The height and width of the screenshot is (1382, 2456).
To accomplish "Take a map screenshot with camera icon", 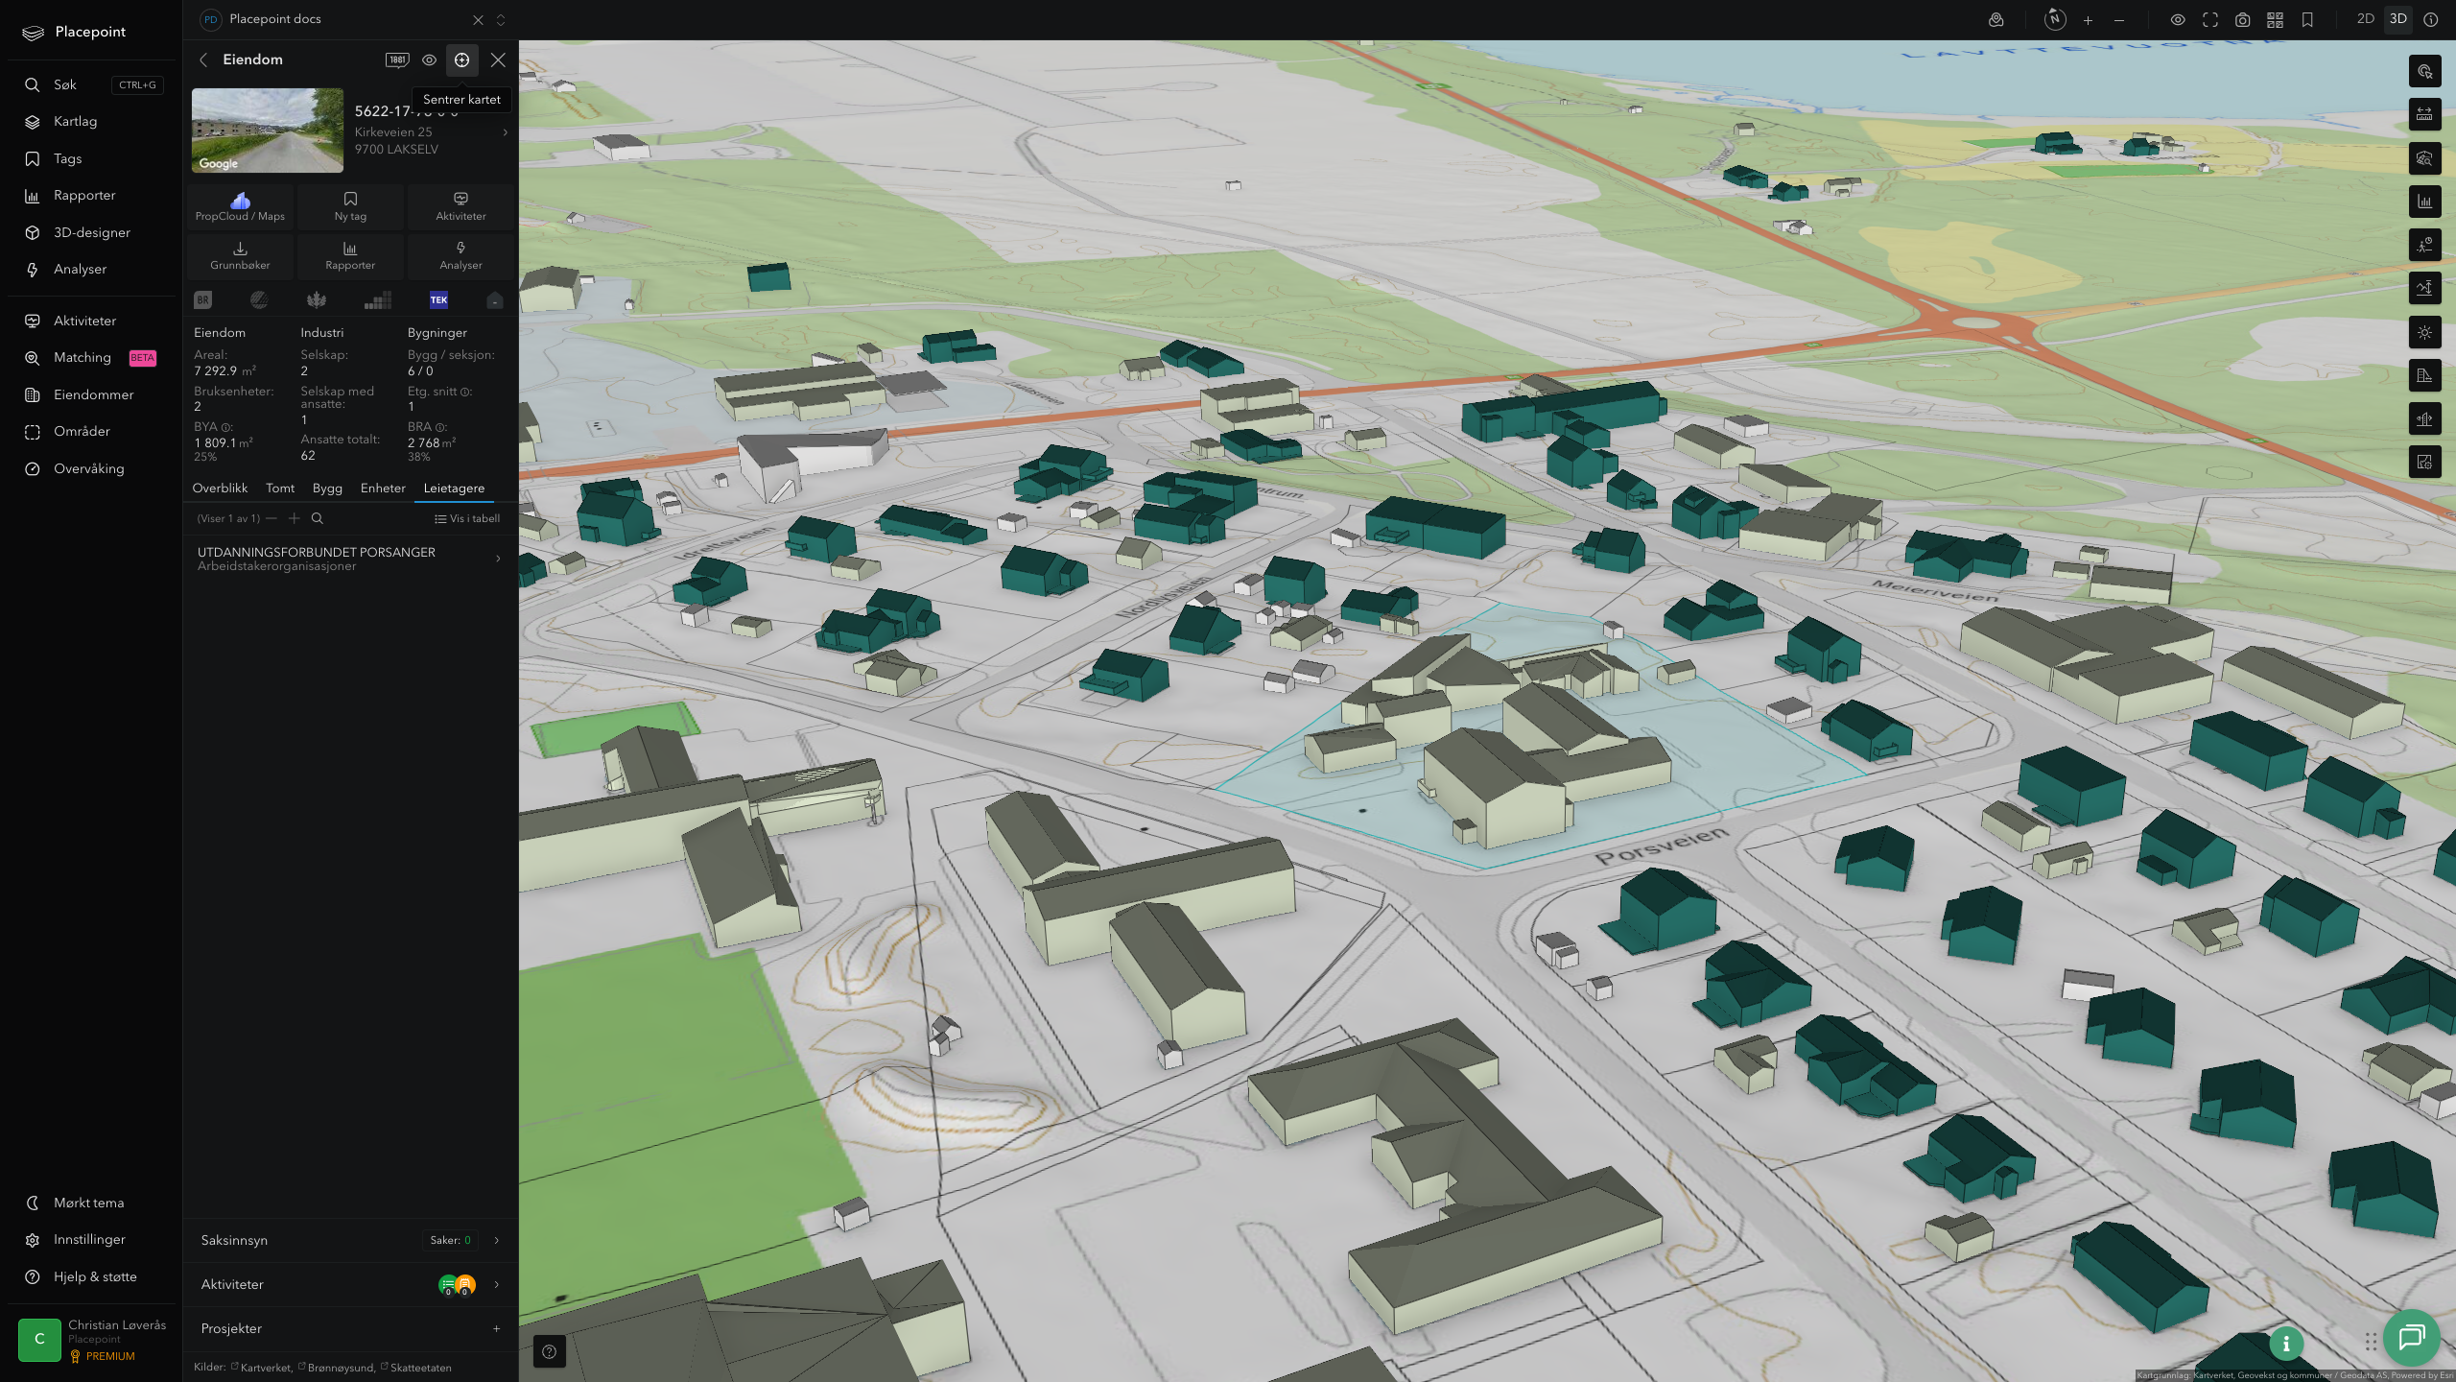I will pos(2242,20).
